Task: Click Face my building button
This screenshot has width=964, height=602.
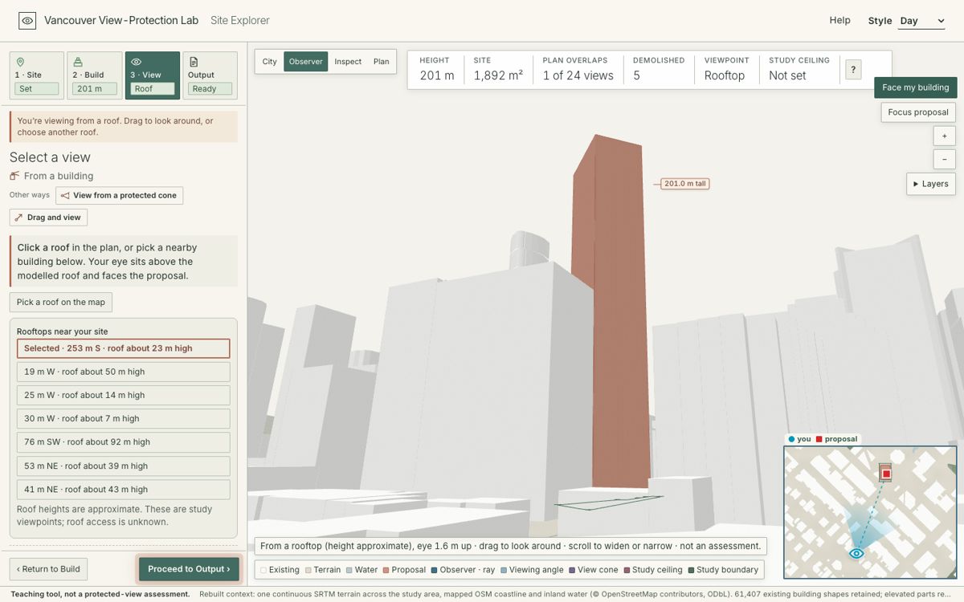Action: tap(915, 87)
